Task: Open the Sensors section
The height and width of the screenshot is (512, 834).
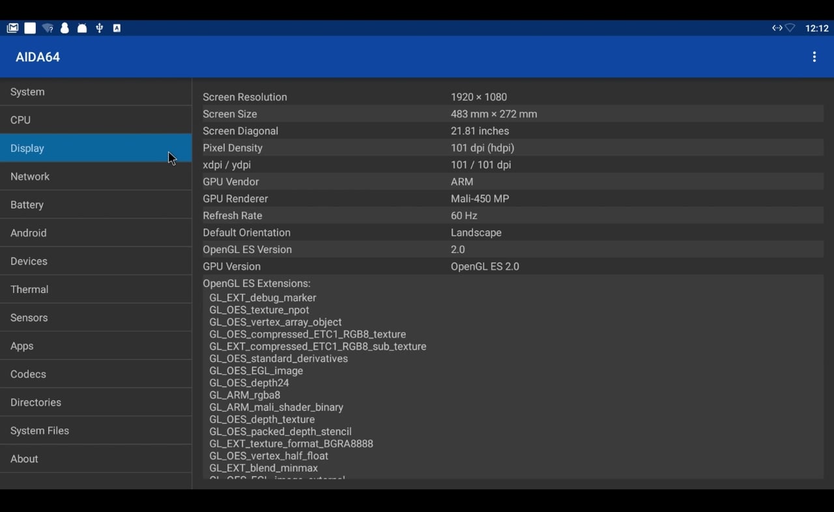Action: tap(96, 318)
